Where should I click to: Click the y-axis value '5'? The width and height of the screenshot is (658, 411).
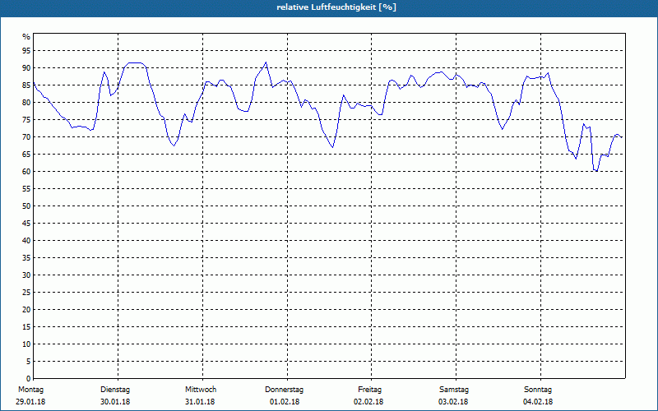tap(29, 361)
